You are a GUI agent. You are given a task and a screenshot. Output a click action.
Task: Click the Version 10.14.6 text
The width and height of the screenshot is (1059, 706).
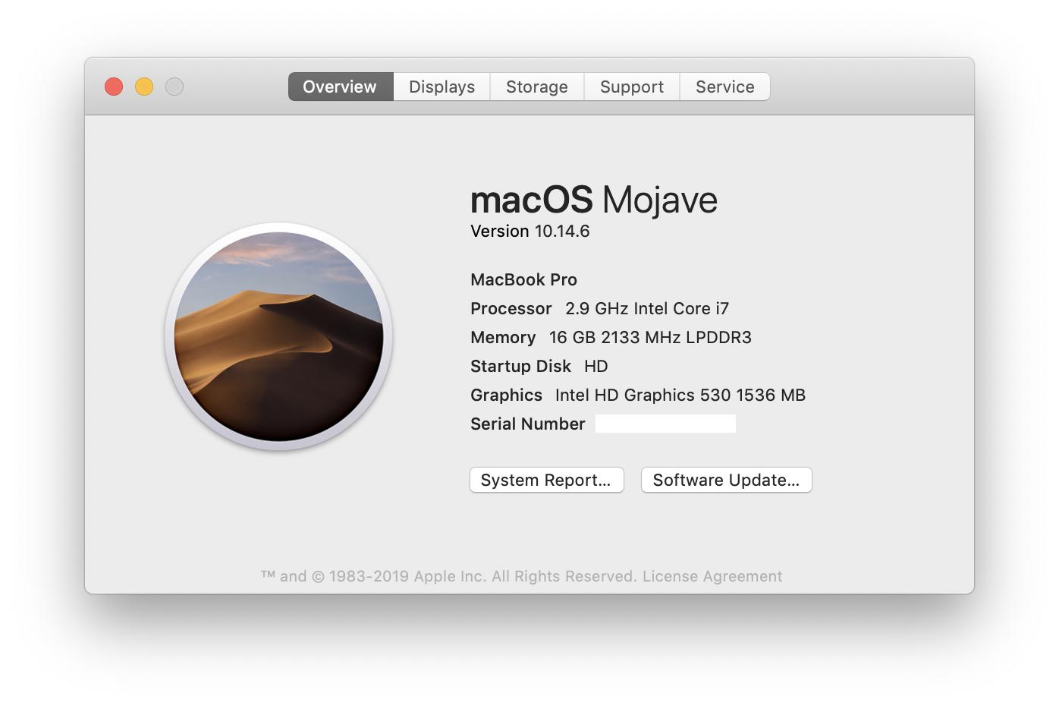pos(530,231)
